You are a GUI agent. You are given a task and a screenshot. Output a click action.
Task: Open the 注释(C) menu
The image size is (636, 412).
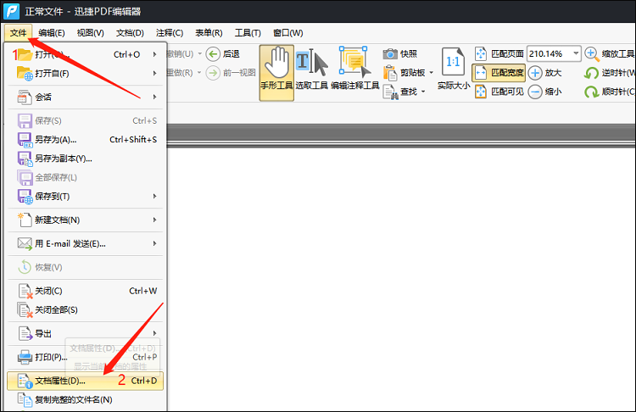coord(170,33)
